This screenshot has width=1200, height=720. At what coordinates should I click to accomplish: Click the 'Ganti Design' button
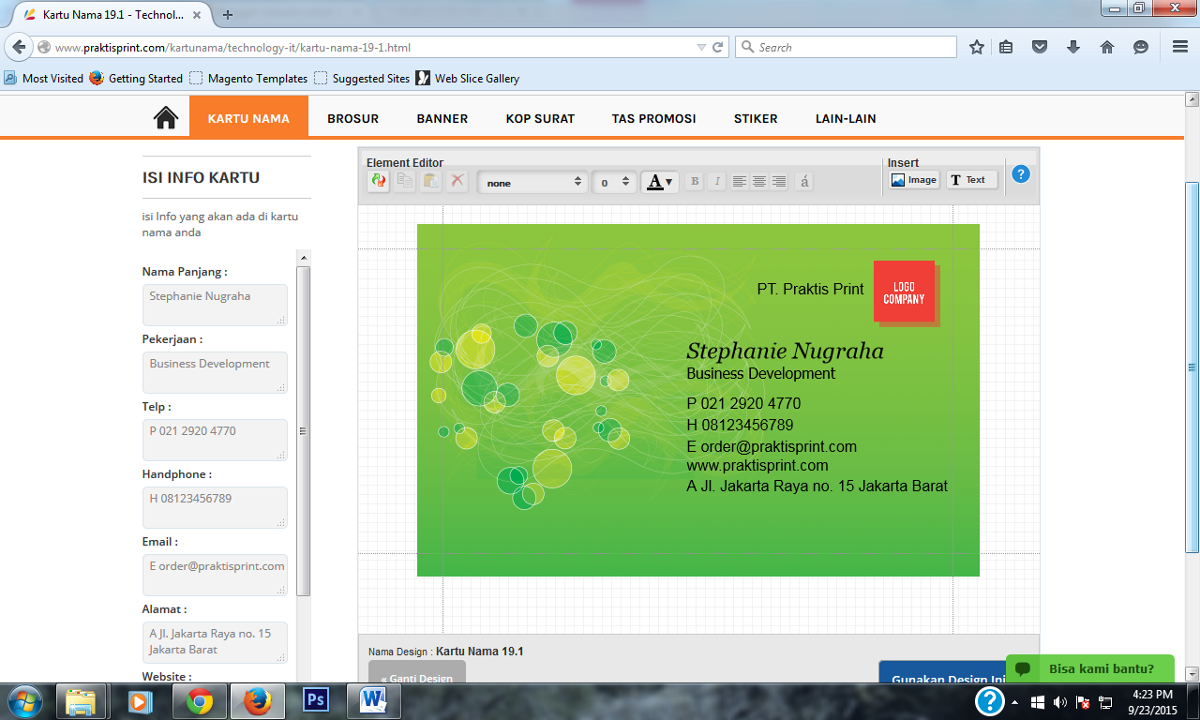(417, 671)
